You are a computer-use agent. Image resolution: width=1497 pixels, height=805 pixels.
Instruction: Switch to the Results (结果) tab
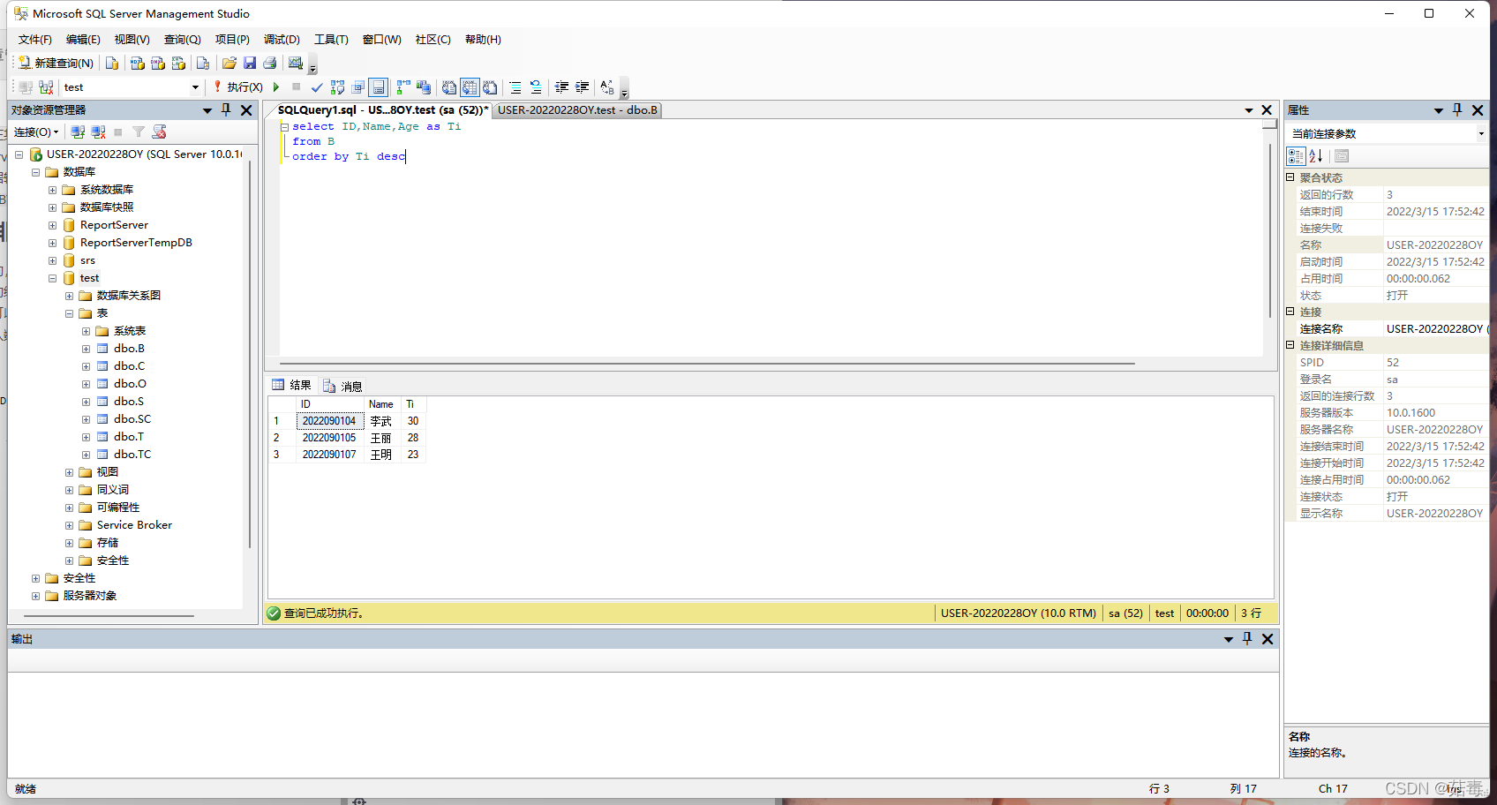[292, 385]
